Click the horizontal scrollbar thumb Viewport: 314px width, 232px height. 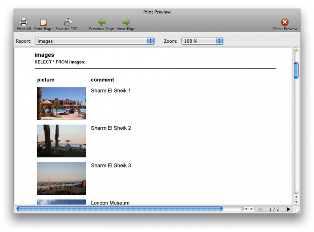pos(120,209)
